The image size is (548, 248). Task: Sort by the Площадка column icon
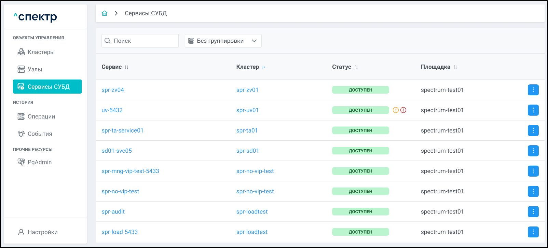[455, 67]
